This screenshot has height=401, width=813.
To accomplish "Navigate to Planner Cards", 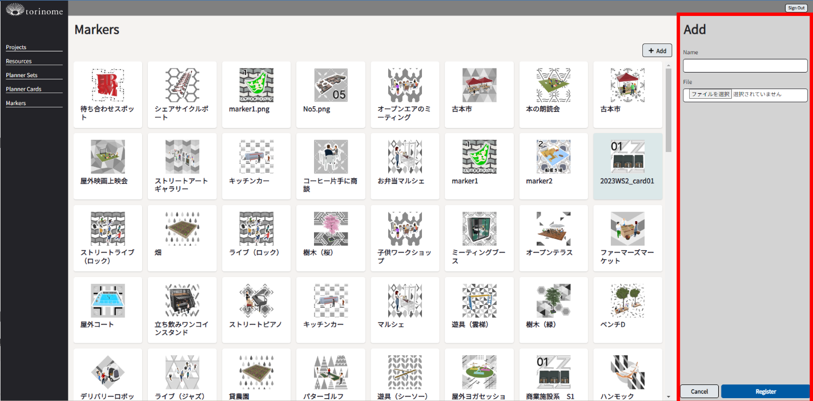I will point(23,89).
